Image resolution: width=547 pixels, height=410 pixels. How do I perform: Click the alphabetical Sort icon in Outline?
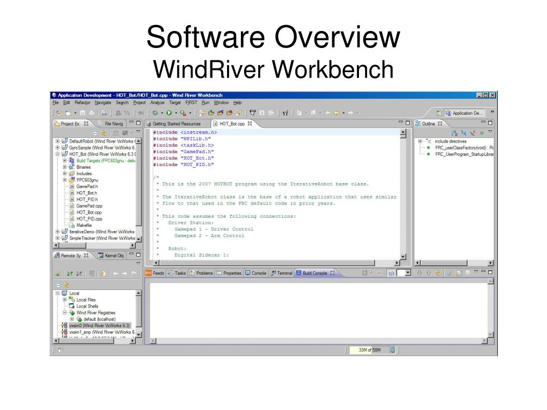coord(454,133)
